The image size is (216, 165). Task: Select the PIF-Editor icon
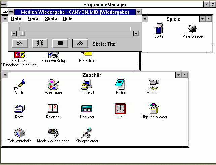click(x=87, y=54)
